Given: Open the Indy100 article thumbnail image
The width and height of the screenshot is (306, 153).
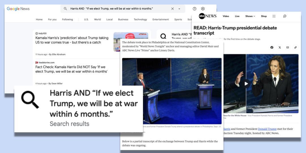Looking at the screenshot, I should click(x=131, y=42).
